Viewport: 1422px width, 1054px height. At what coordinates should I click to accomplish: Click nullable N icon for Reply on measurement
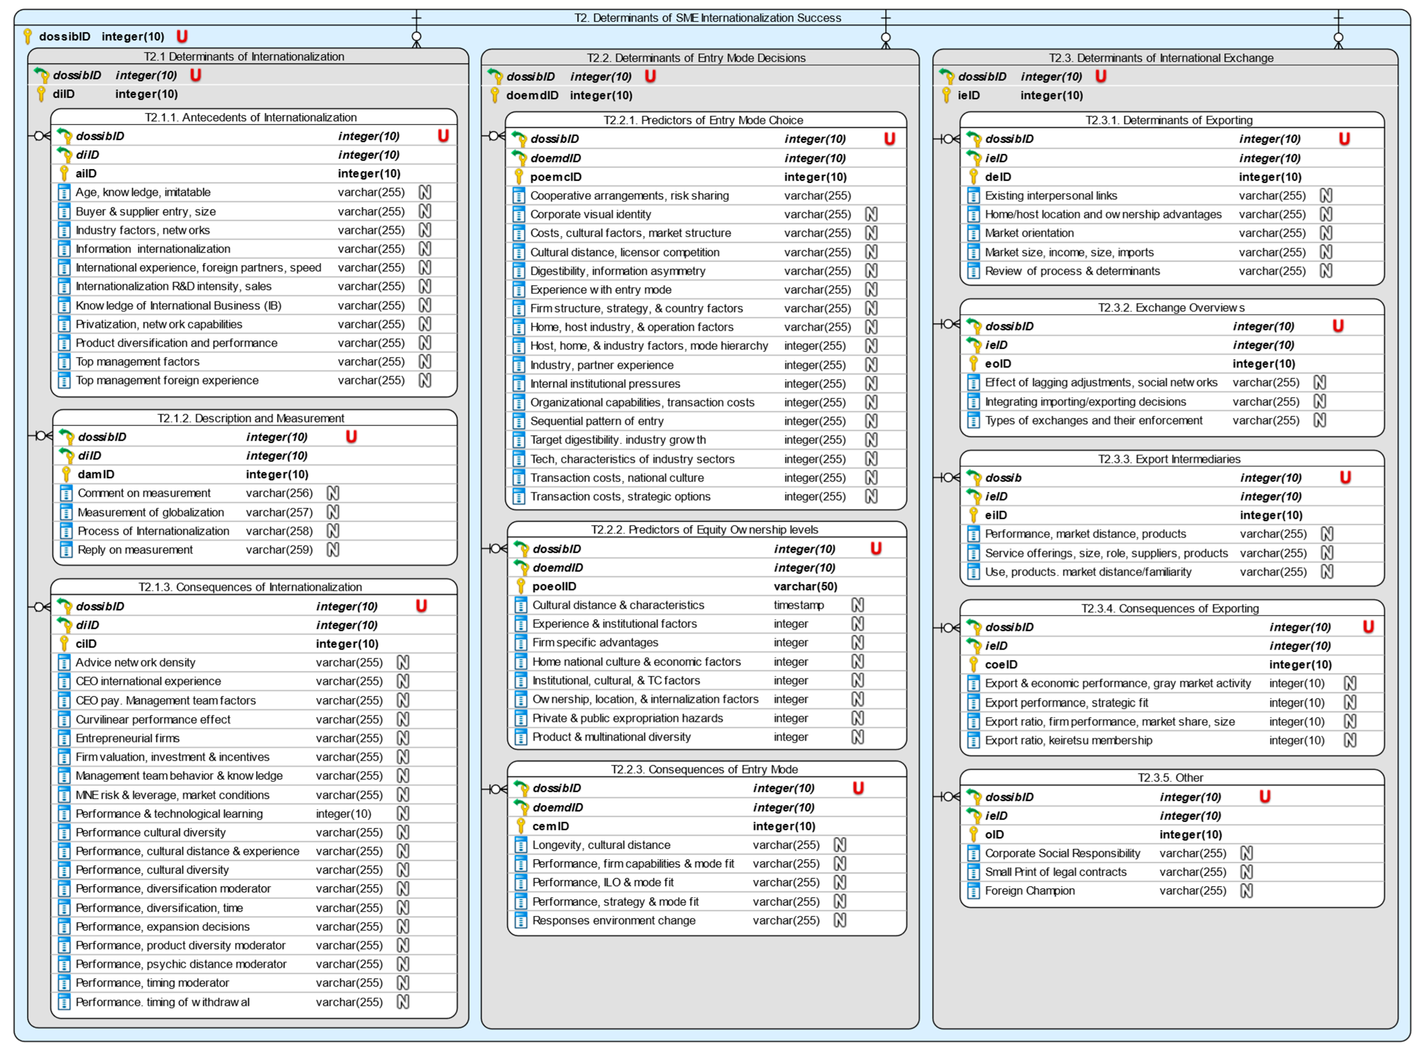pyautogui.click(x=332, y=550)
